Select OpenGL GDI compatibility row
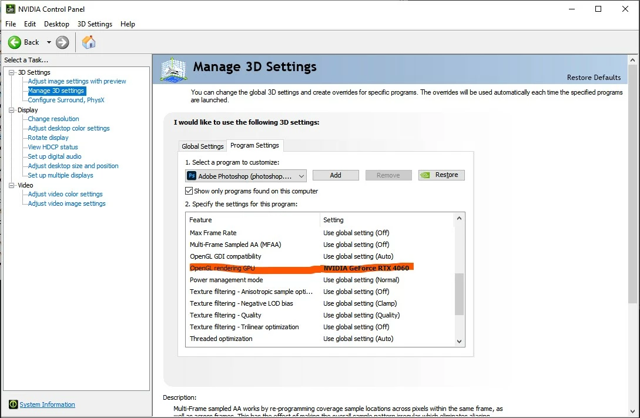Image resolution: width=640 pixels, height=418 pixels. 320,256
